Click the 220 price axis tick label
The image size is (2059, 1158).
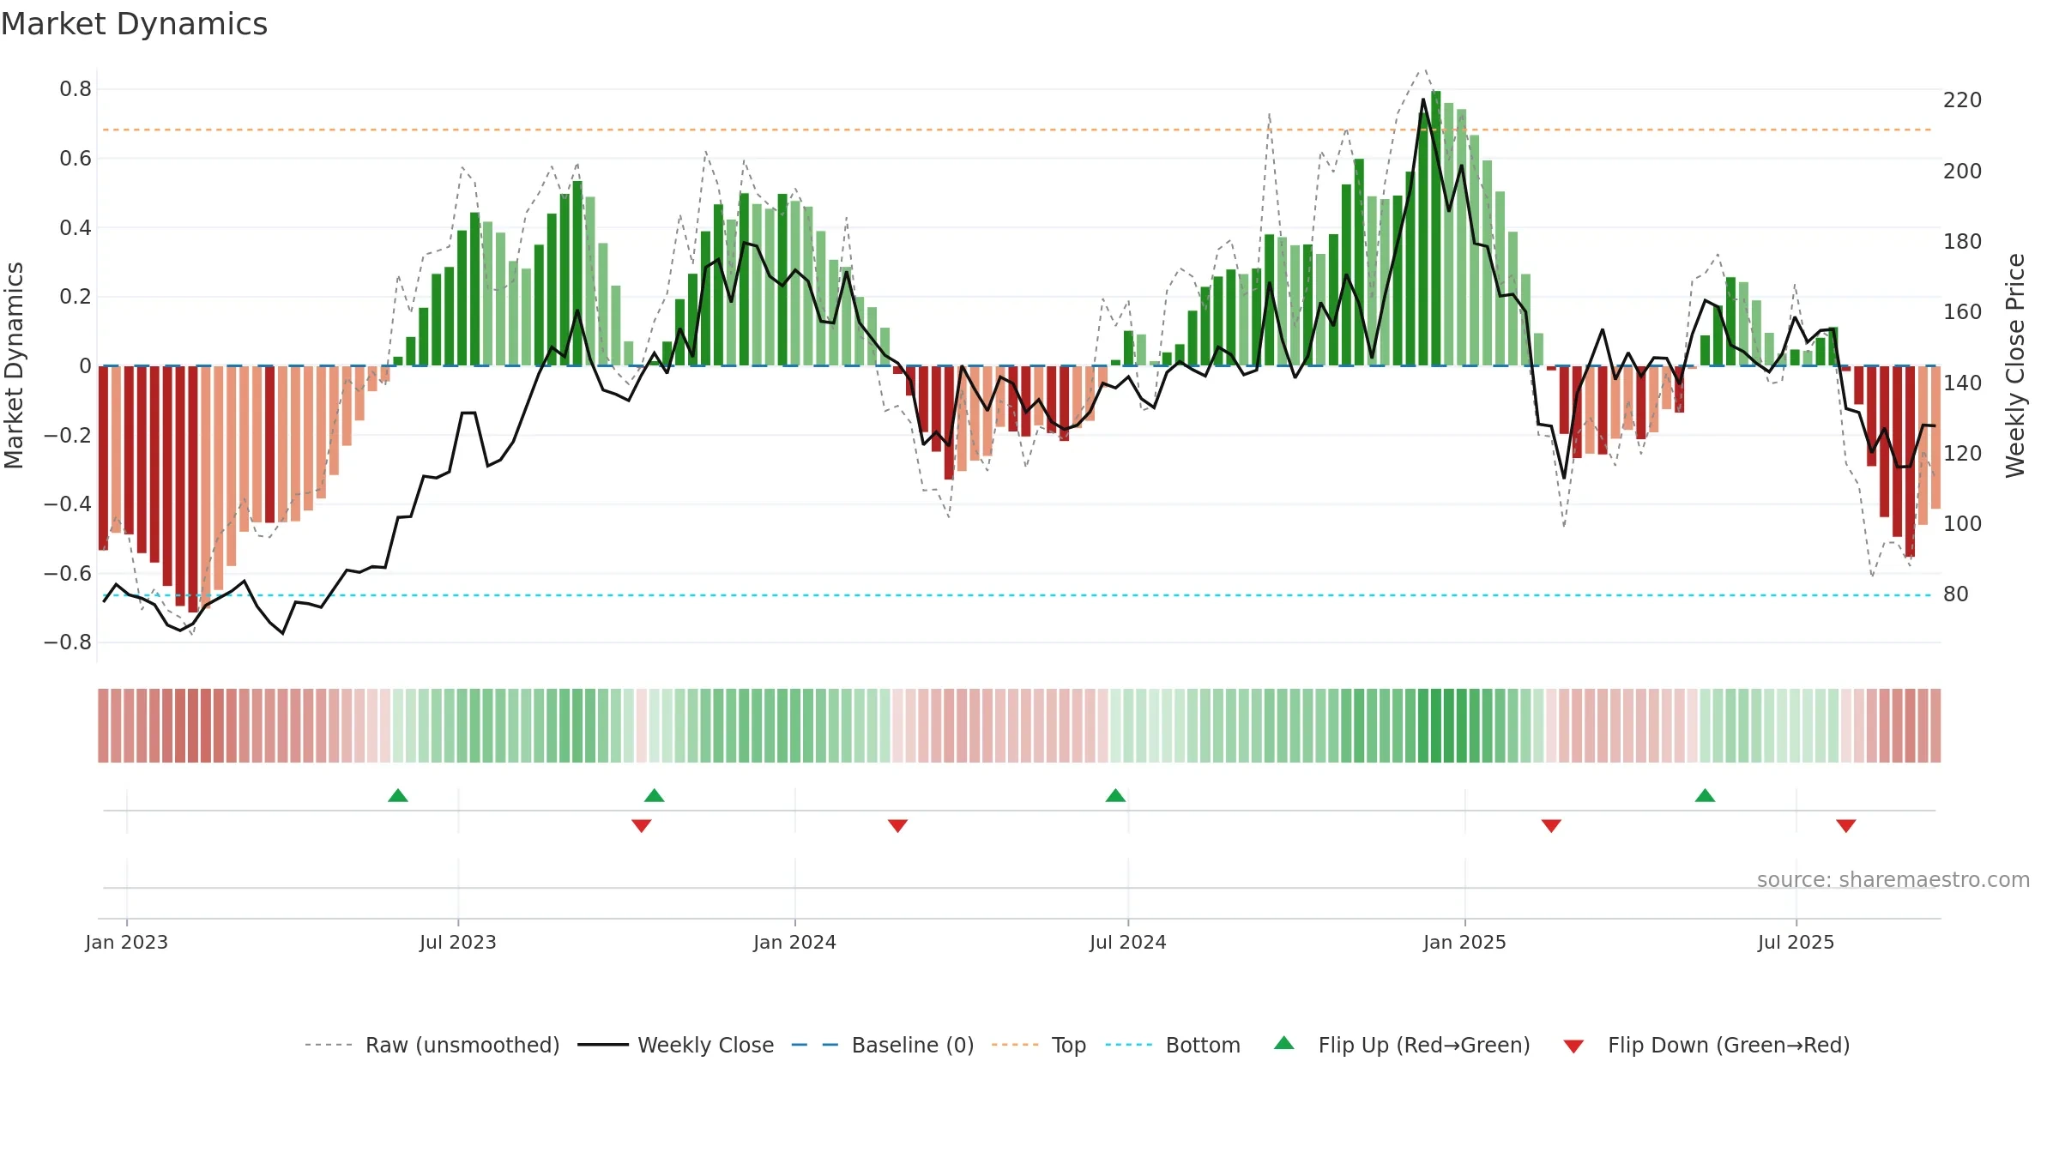(1963, 100)
